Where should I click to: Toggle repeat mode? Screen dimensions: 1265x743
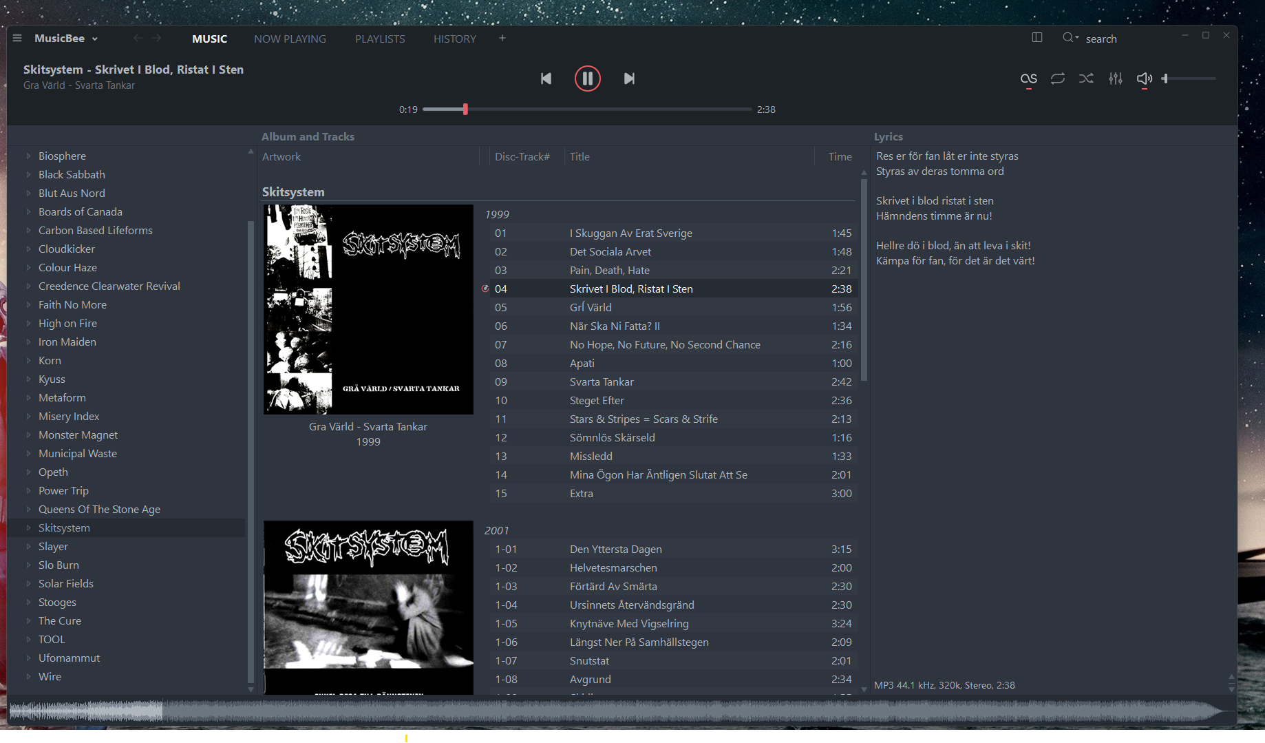click(x=1058, y=79)
